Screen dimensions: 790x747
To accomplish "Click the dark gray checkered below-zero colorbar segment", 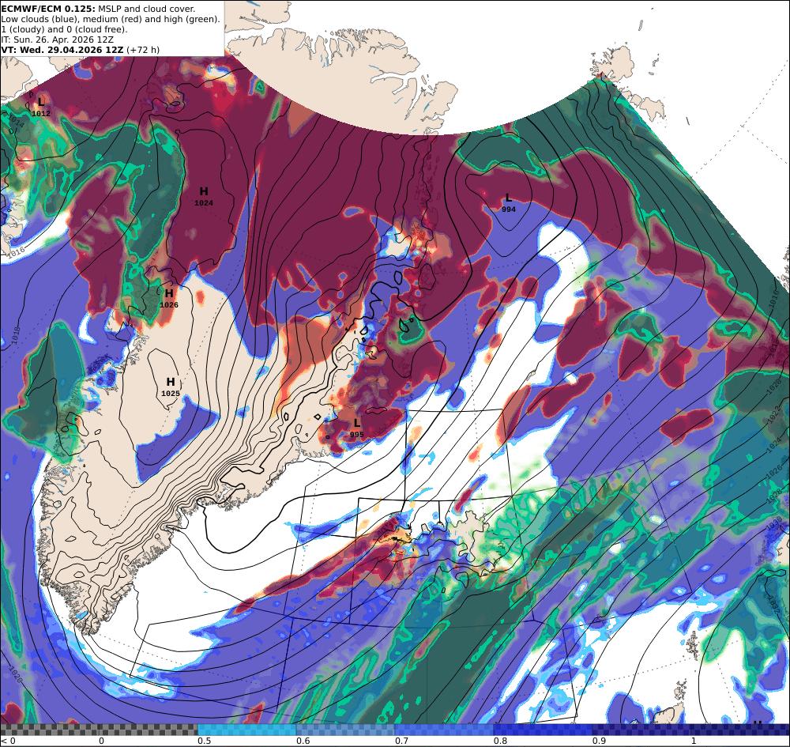I will click(49, 730).
